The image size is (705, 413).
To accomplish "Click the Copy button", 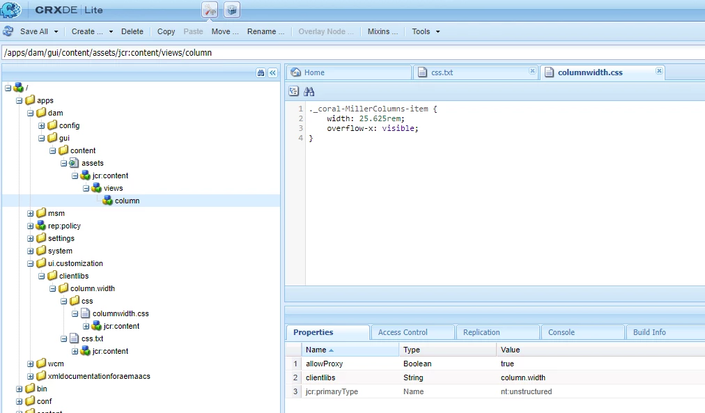I will [x=166, y=31].
